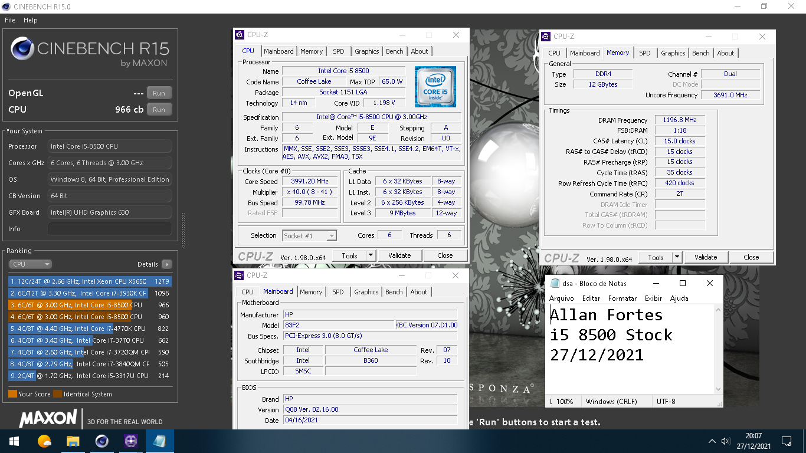This screenshot has width=806, height=453.
Task: Open the notification center
Action: pos(786,441)
